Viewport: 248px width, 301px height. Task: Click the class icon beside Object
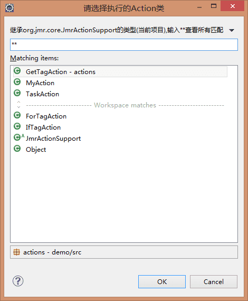pos(17,149)
